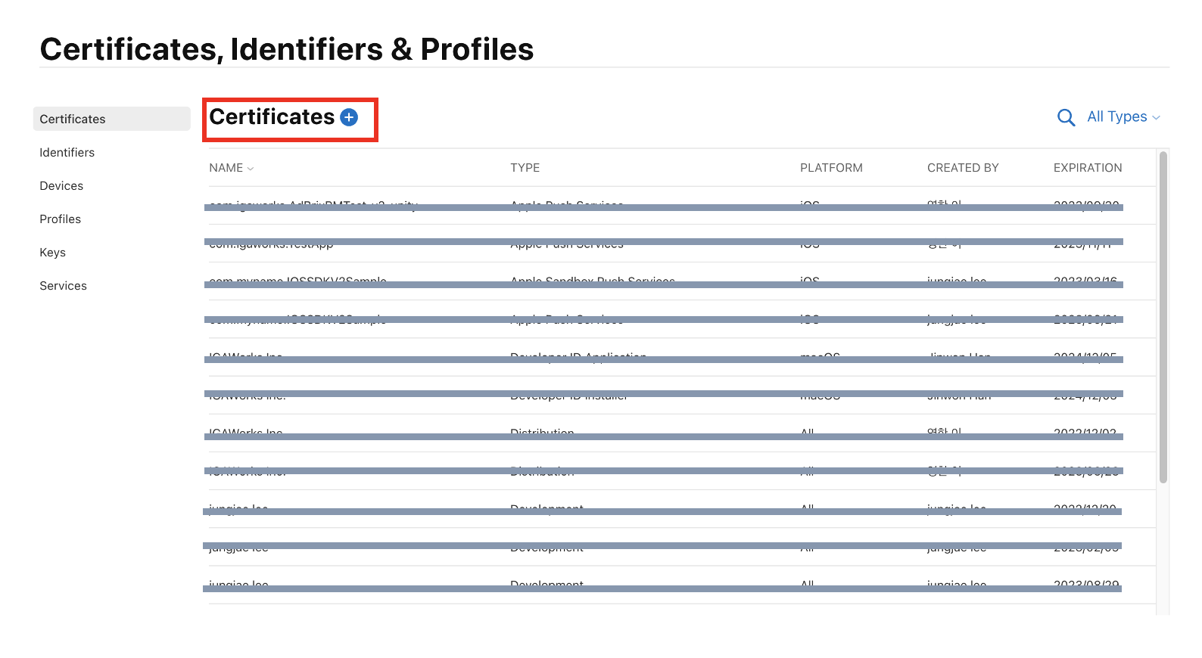Click the CREATED BY column header
1202x658 pixels.
(963, 168)
